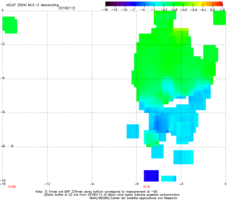Select the -0.7 color scale label
228x200 pixels.
click(x=164, y=10)
